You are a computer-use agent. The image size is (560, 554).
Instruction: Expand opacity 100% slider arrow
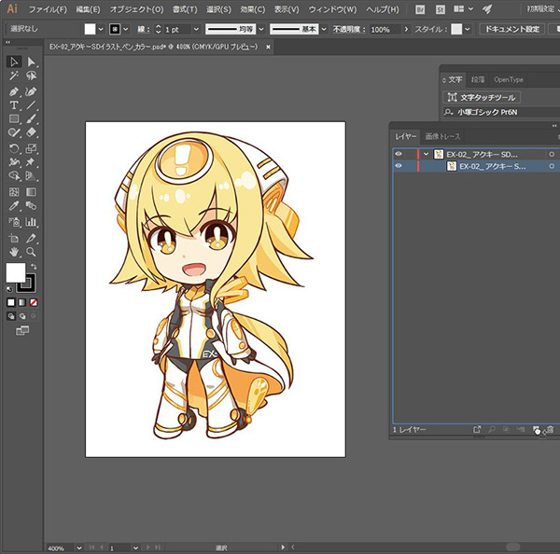(x=406, y=29)
